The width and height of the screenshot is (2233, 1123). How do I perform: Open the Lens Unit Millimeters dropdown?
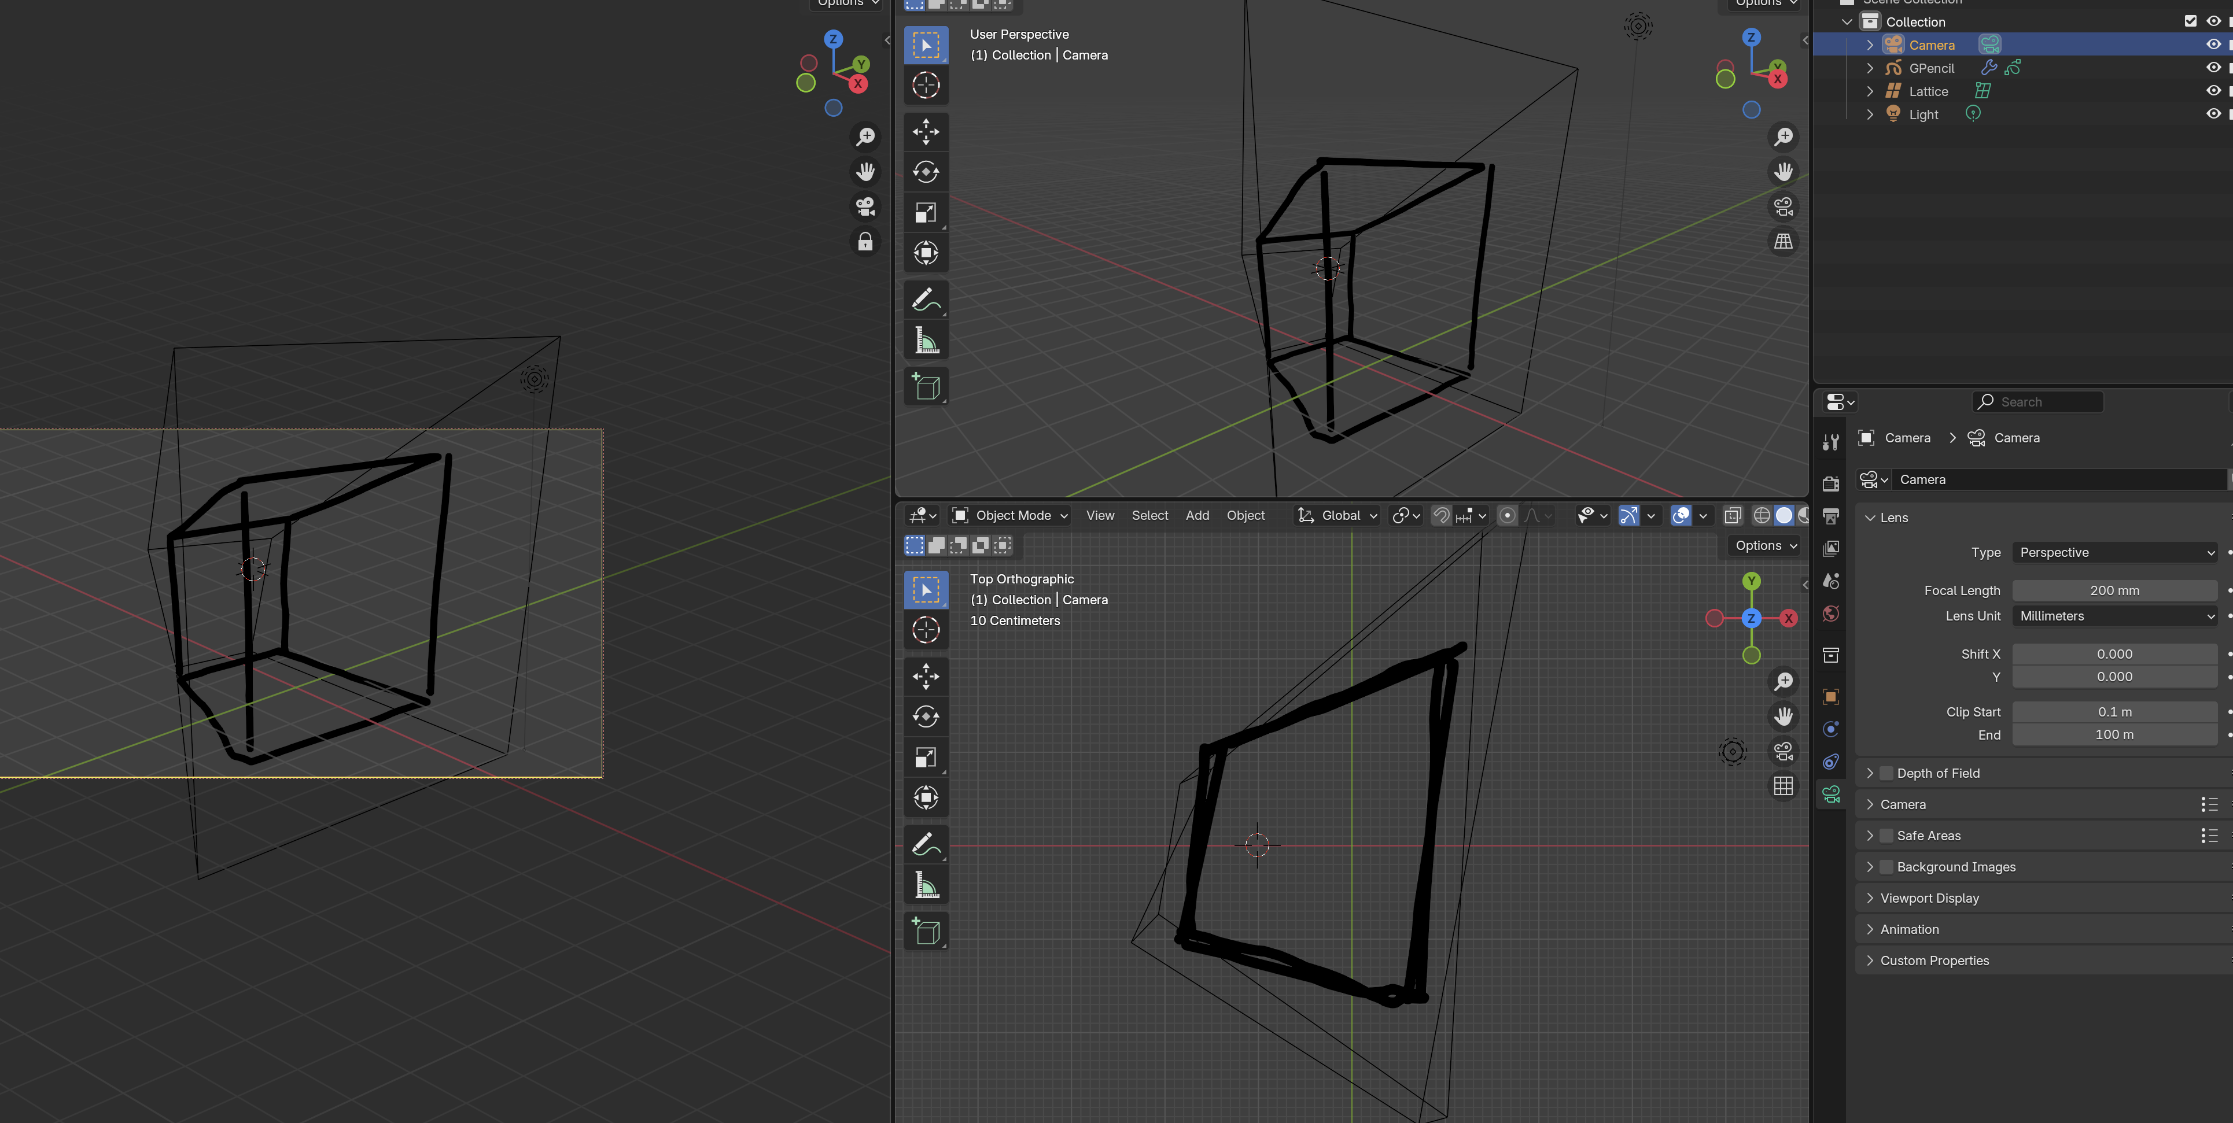[2114, 616]
